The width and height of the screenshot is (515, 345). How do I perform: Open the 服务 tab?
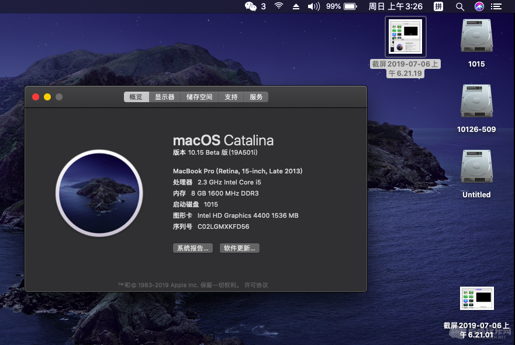coord(256,97)
